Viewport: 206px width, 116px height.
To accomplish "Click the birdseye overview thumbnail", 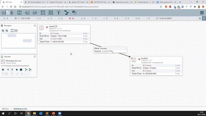I will 18,41.
